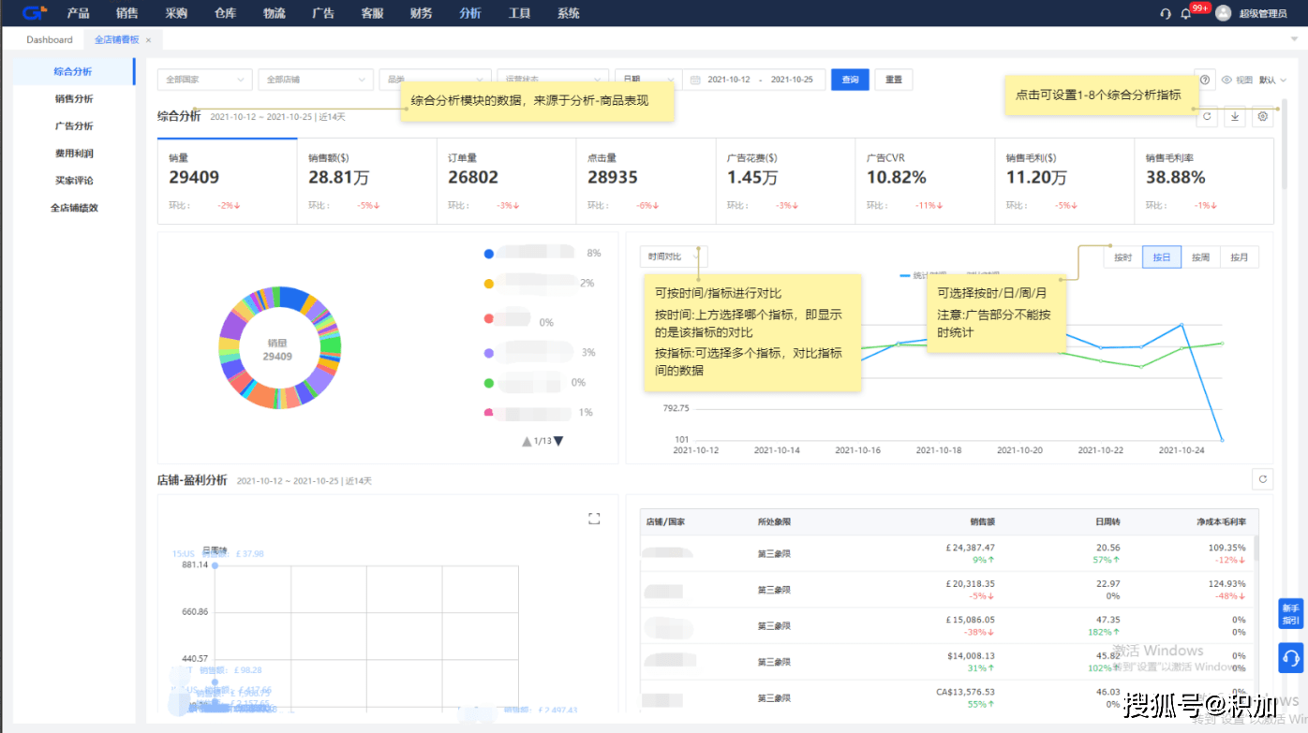Screen dimensions: 1308x733
Task: Select the 按时 granularity option
Action: point(1123,257)
